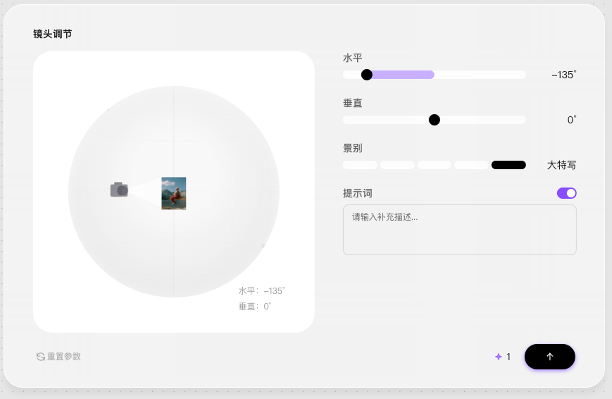Click the -135° value beside 水平 slider
Screen dimensions: 612x399
tap(564, 75)
